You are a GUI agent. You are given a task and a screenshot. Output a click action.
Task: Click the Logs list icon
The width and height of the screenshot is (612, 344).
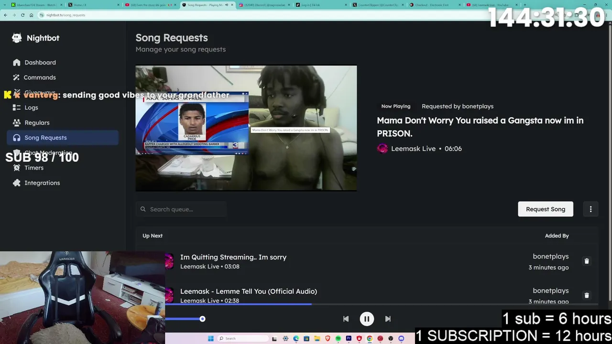pos(17,107)
